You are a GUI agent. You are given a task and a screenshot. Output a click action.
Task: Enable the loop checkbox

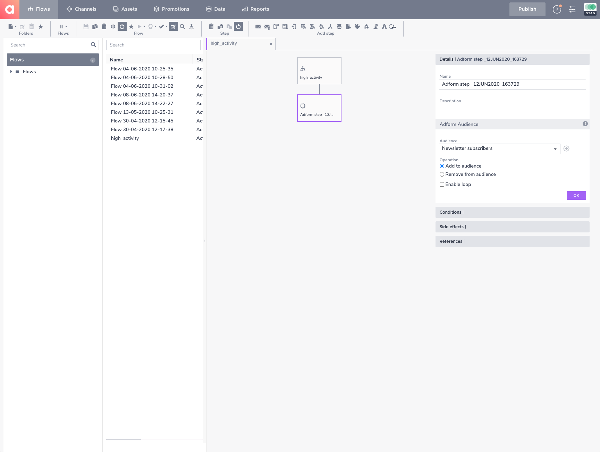(x=442, y=185)
